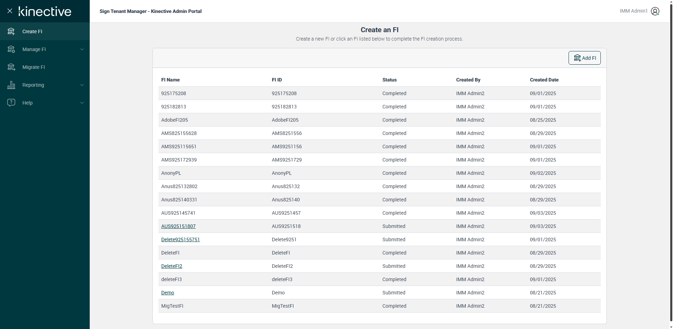This screenshot has width=673, height=329.
Task: Click the Create FI bank icon
Action: 11,31
